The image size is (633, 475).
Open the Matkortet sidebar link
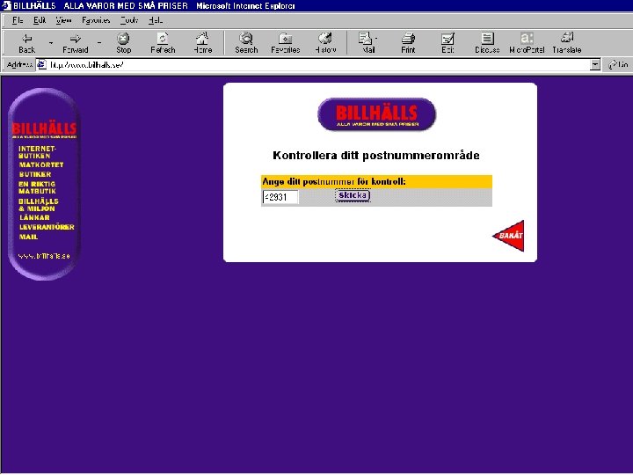[x=41, y=164]
